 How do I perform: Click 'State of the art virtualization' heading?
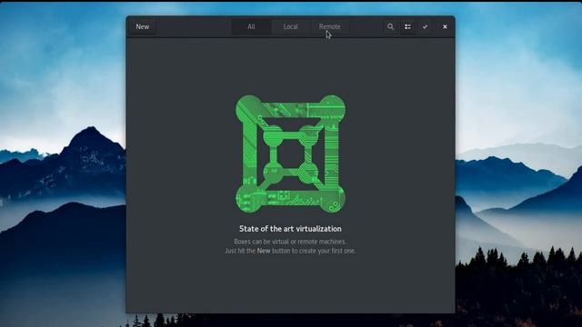point(290,229)
